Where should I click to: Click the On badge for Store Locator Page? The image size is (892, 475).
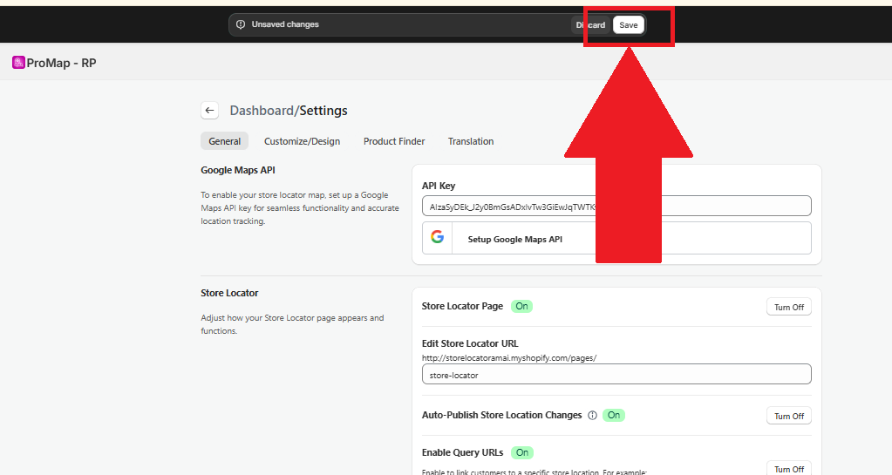point(521,307)
